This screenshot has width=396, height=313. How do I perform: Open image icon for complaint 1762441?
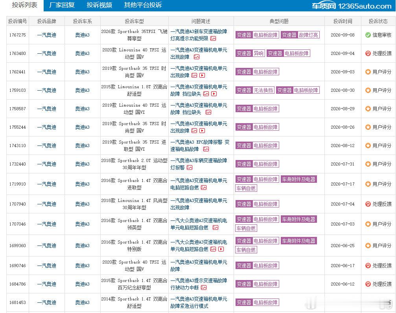[194, 75]
